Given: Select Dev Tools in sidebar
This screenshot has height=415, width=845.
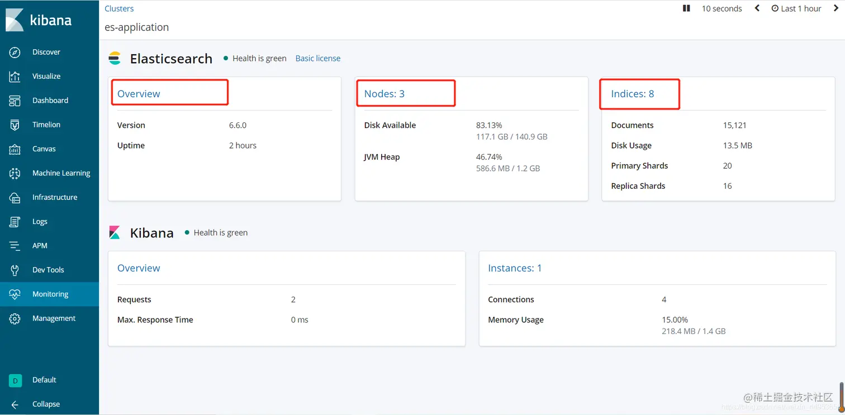Looking at the screenshot, I should point(48,270).
